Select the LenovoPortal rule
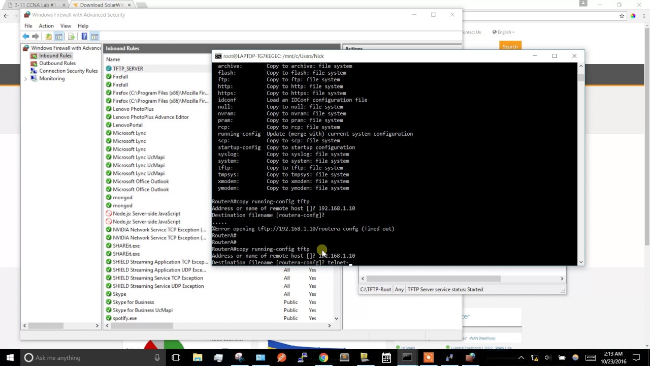The width and height of the screenshot is (650, 366). [x=127, y=125]
